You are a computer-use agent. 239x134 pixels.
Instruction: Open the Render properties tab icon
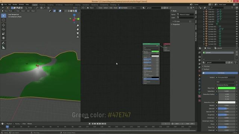199,57
